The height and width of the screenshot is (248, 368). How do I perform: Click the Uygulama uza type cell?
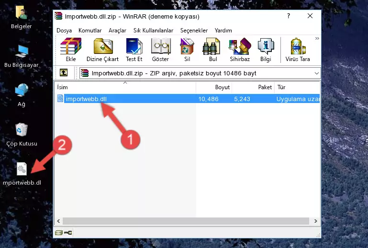click(298, 99)
